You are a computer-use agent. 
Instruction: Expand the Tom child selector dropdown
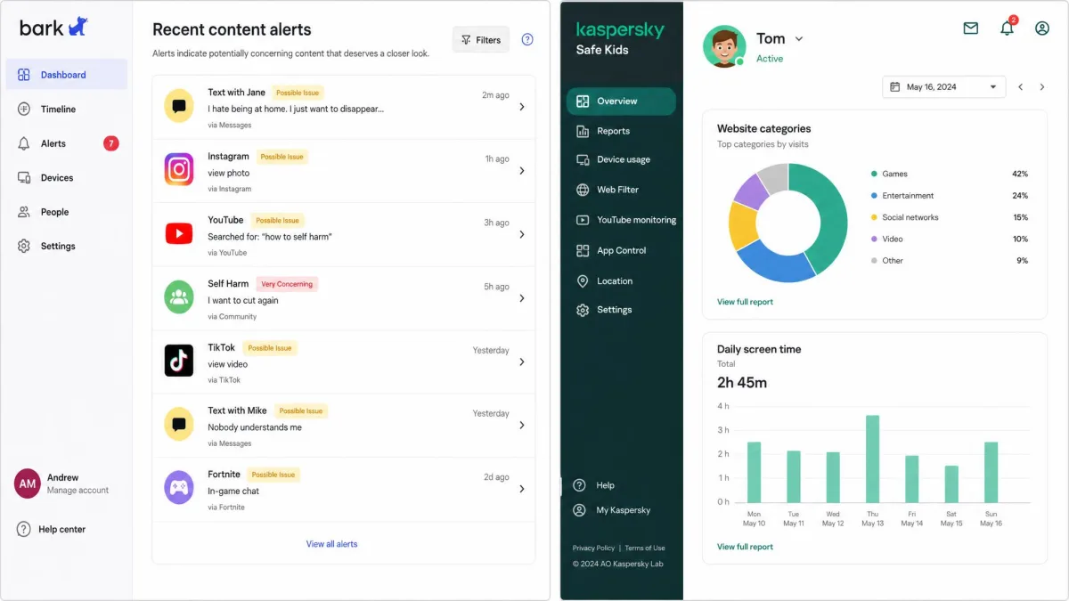799,39
